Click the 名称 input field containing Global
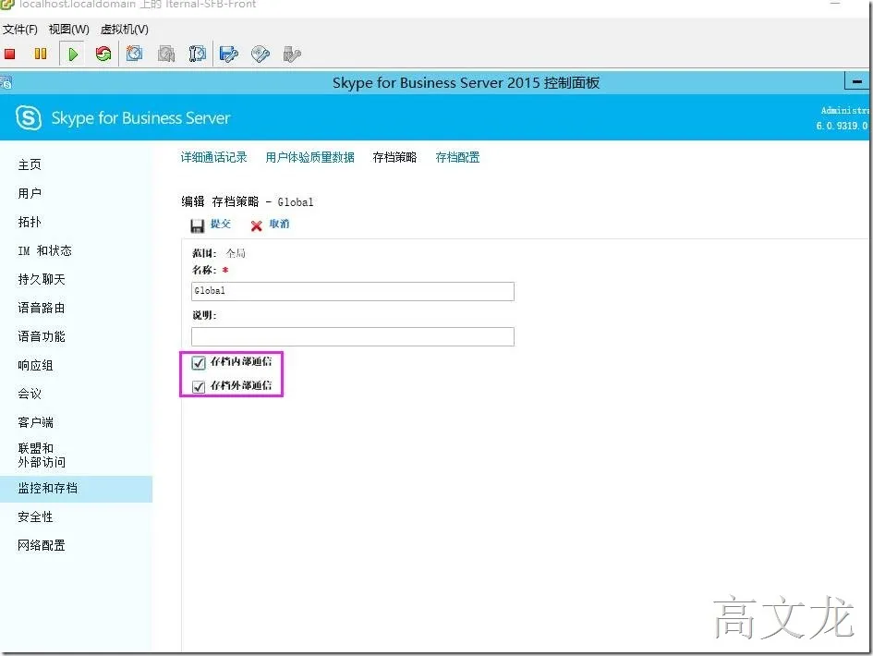The height and width of the screenshot is (656, 873). (x=352, y=291)
